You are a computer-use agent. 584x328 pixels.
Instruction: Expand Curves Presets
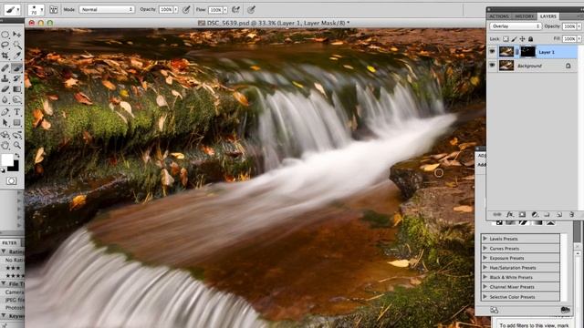485,248
